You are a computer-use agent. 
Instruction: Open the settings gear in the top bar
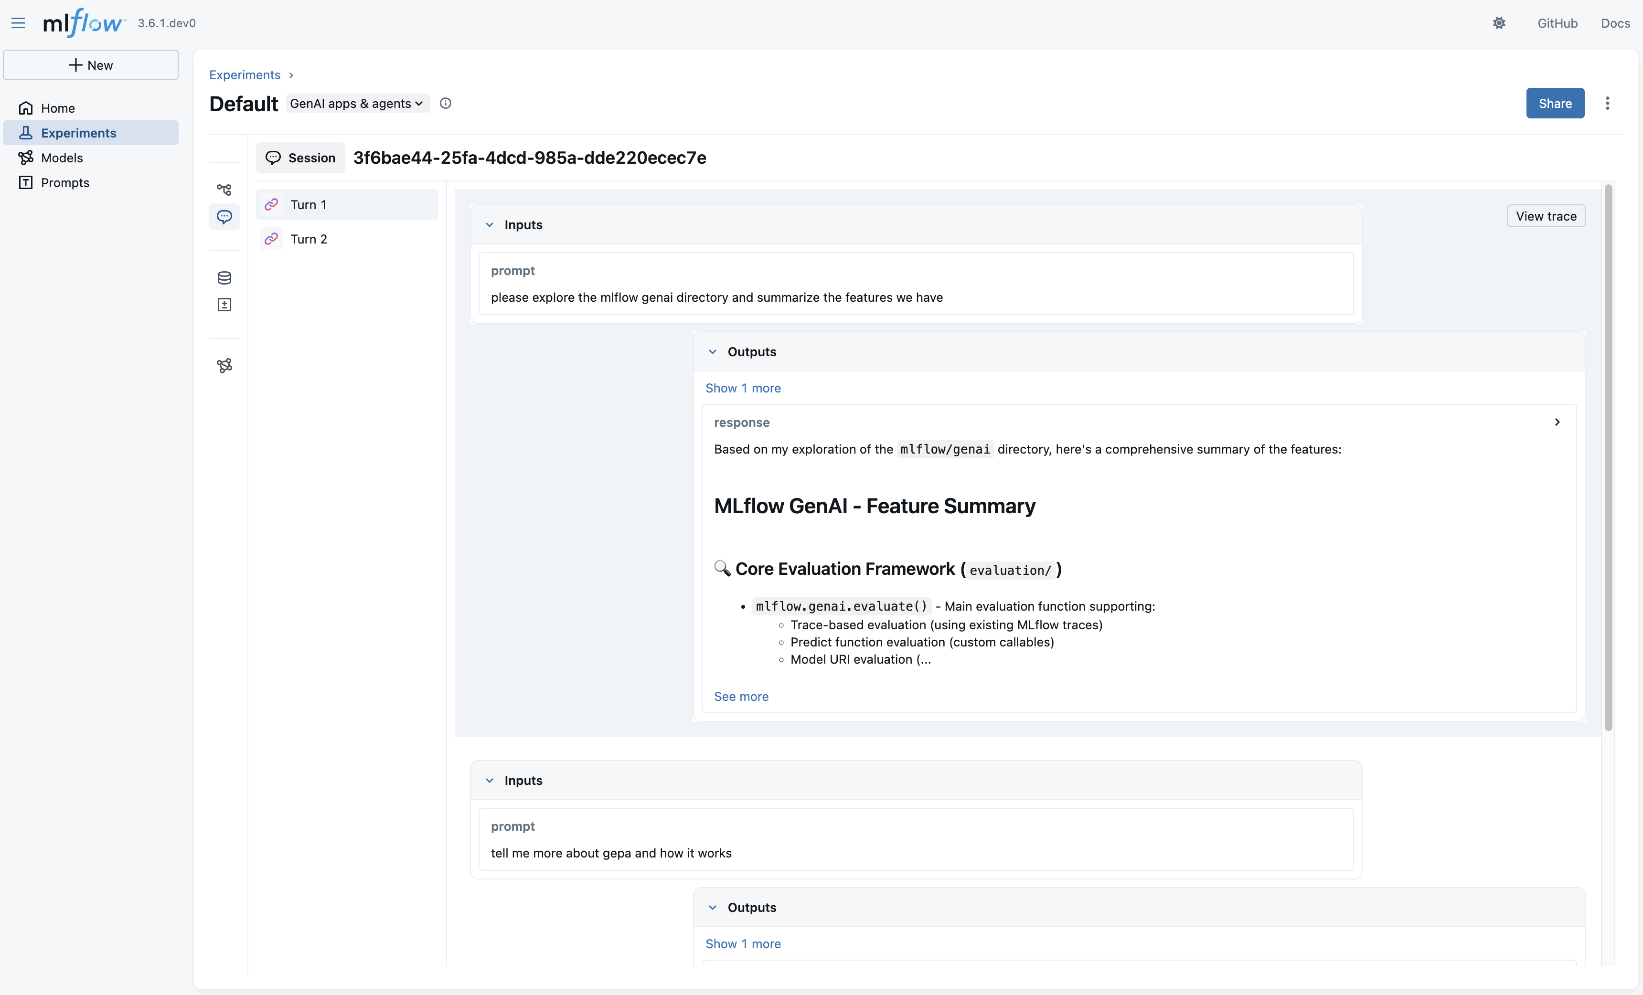(x=1500, y=22)
